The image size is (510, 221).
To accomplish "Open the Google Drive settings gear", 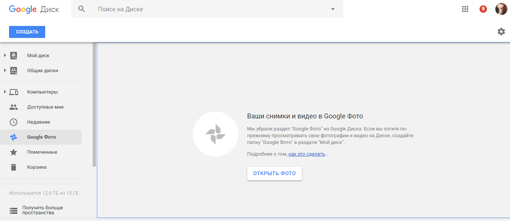I will tap(501, 32).
